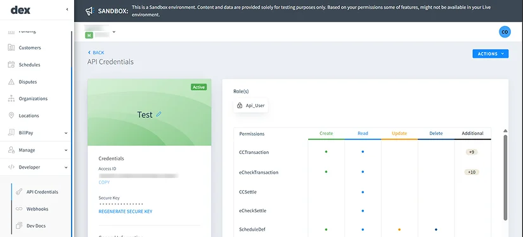The height and width of the screenshot is (237, 523).
Task: Click REGENERATE SECURE KEY
Action: pyautogui.click(x=126, y=211)
